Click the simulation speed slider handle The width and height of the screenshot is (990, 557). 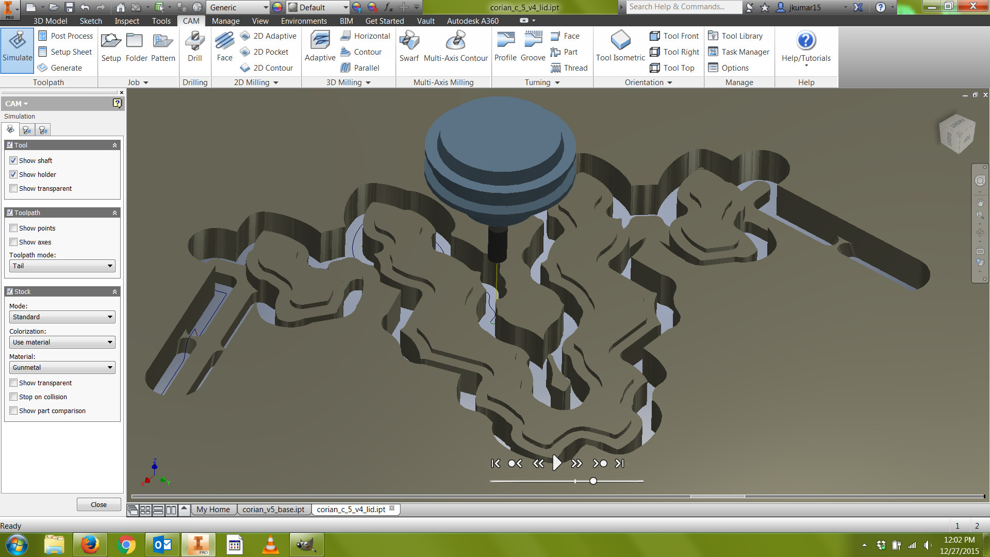[593, 481]
